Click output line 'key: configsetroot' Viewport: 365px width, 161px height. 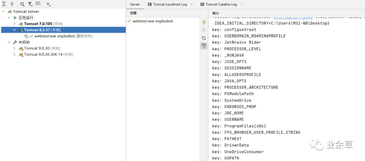(234, 30)
